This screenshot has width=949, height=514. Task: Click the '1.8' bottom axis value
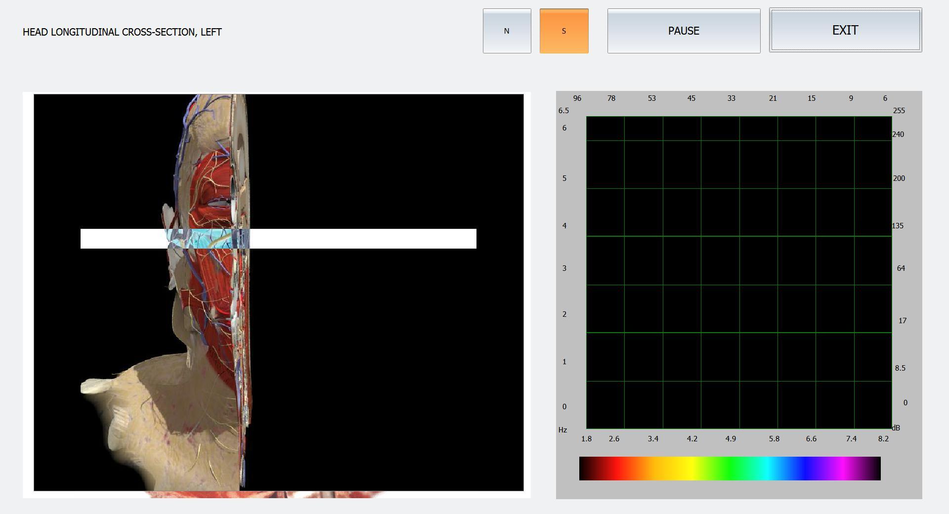586,439
